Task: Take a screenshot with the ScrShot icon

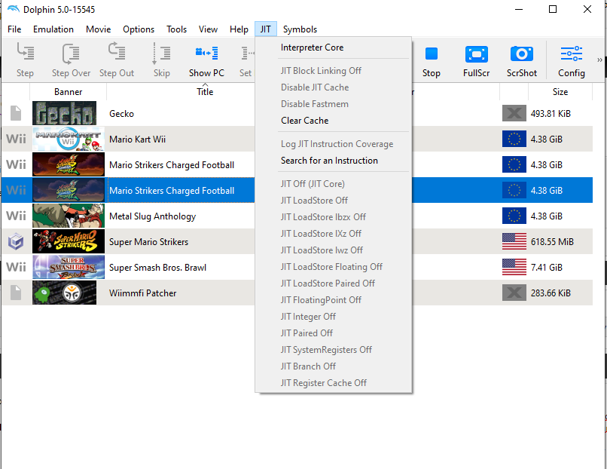Action: (521, 54)
